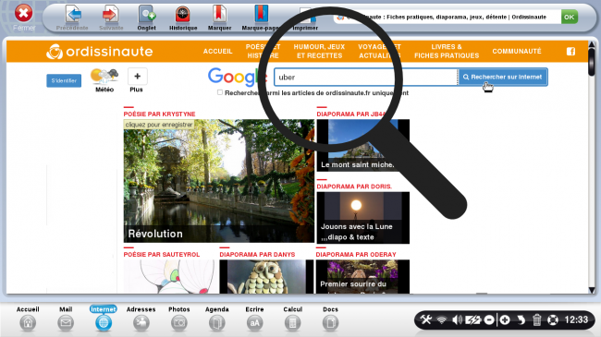Open the LIVRES & FICHES PRATIQUES menu
Screen dimensions: 601x337
pos(447,52)
